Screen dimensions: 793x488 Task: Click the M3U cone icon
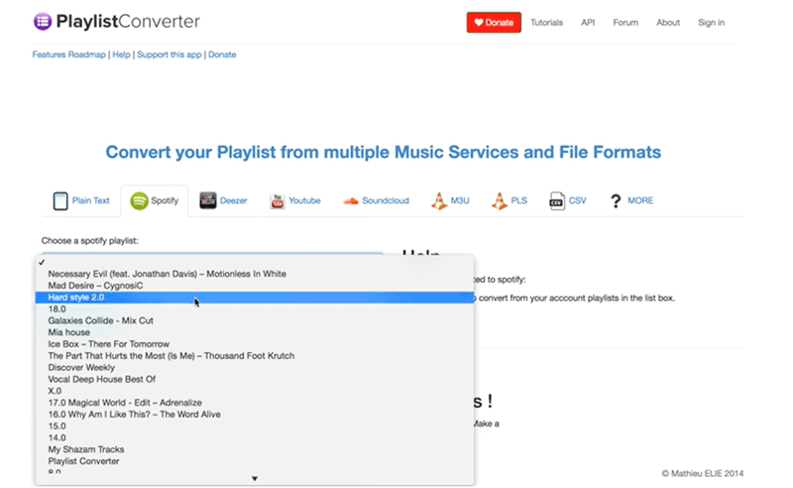pos(439,200)
